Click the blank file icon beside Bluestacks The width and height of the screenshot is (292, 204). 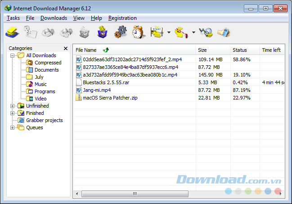pyautogui.click(x=79, y=82)
